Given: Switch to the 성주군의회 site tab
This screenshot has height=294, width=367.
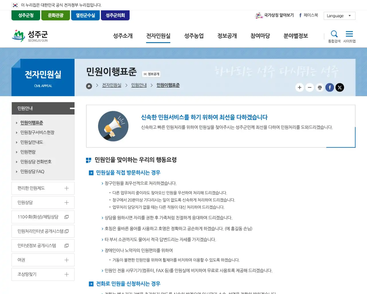Looking at the screenshot, I should 115,16.
